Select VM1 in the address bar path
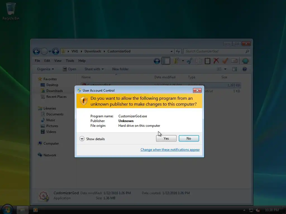Image resolution: width=286 pixels, height=214 pixels. coord(75,51)
